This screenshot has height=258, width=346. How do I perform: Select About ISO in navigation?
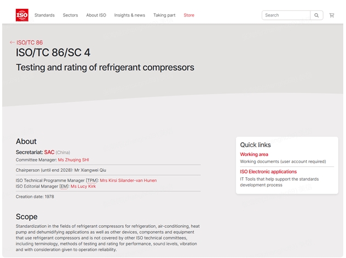tap(96, 15)
